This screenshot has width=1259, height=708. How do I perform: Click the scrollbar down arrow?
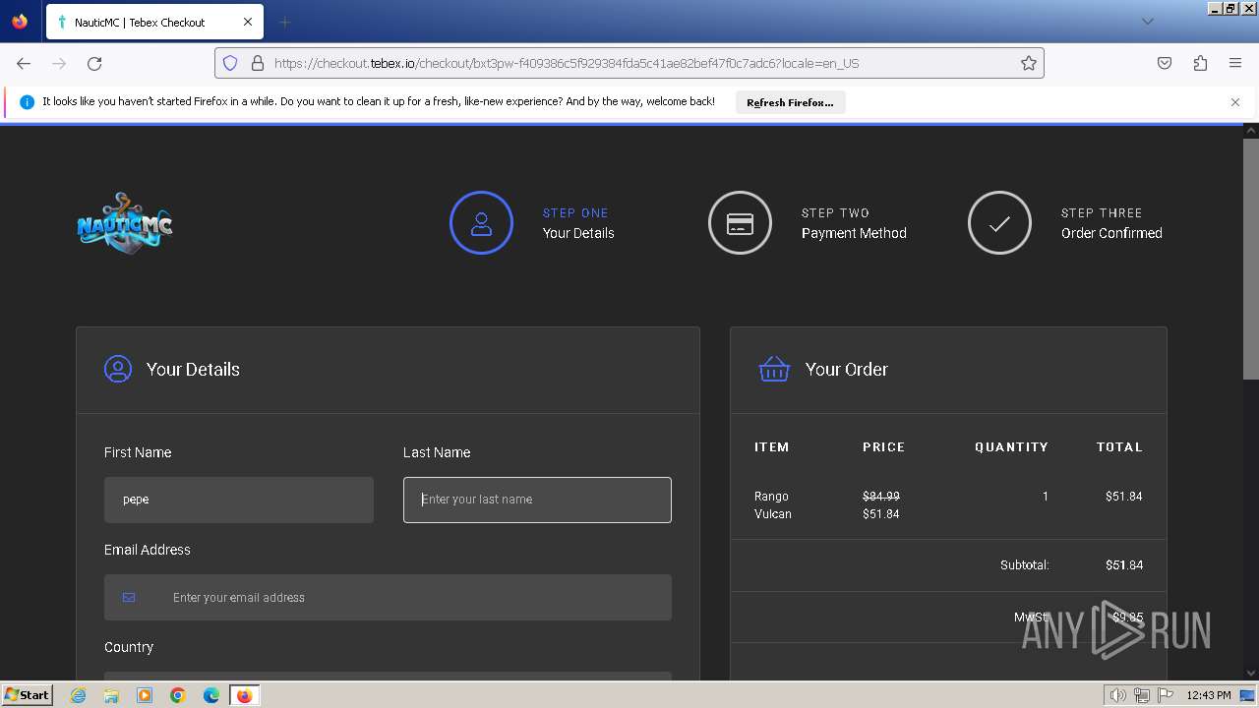pyautogui.click(x=1251, y=673)
